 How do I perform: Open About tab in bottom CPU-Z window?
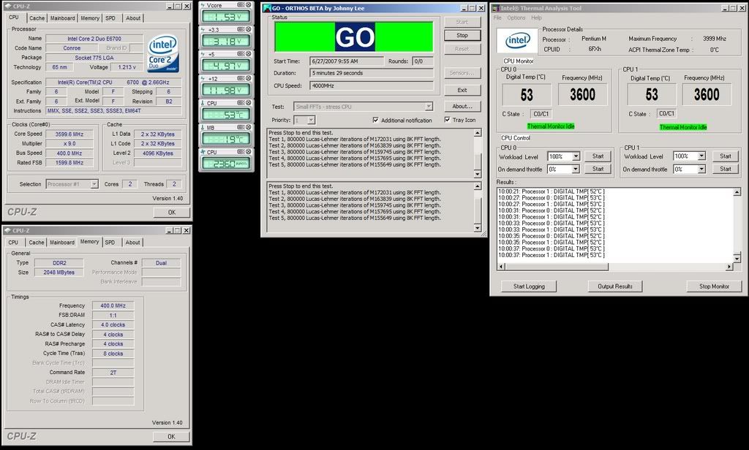(x=133, y=243)
